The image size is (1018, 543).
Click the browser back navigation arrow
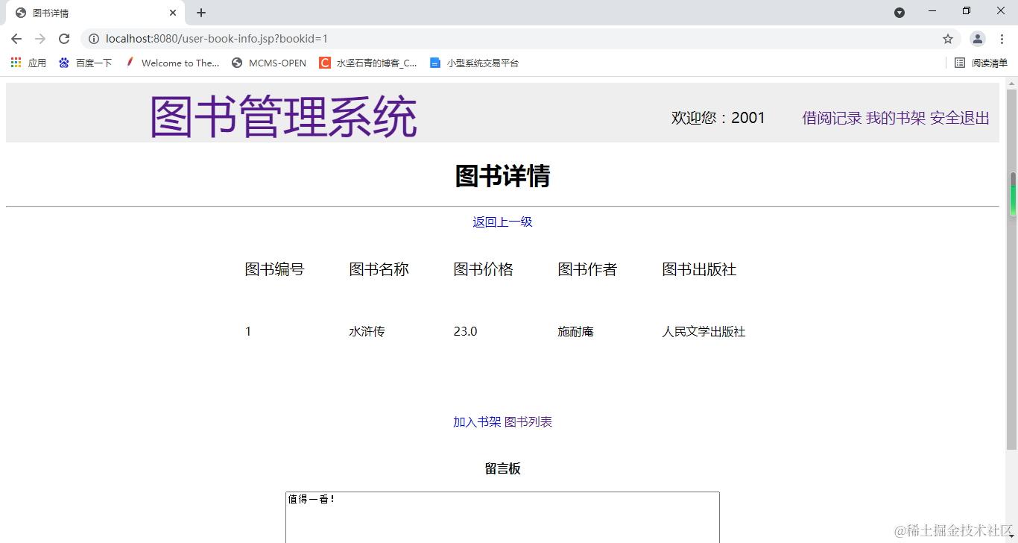16,38
